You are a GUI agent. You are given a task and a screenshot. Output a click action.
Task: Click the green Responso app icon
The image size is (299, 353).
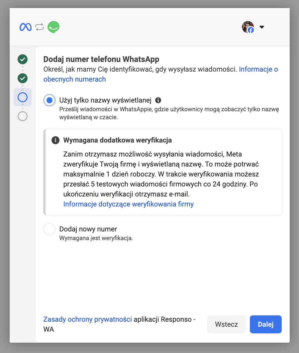[x=53, y=27]
